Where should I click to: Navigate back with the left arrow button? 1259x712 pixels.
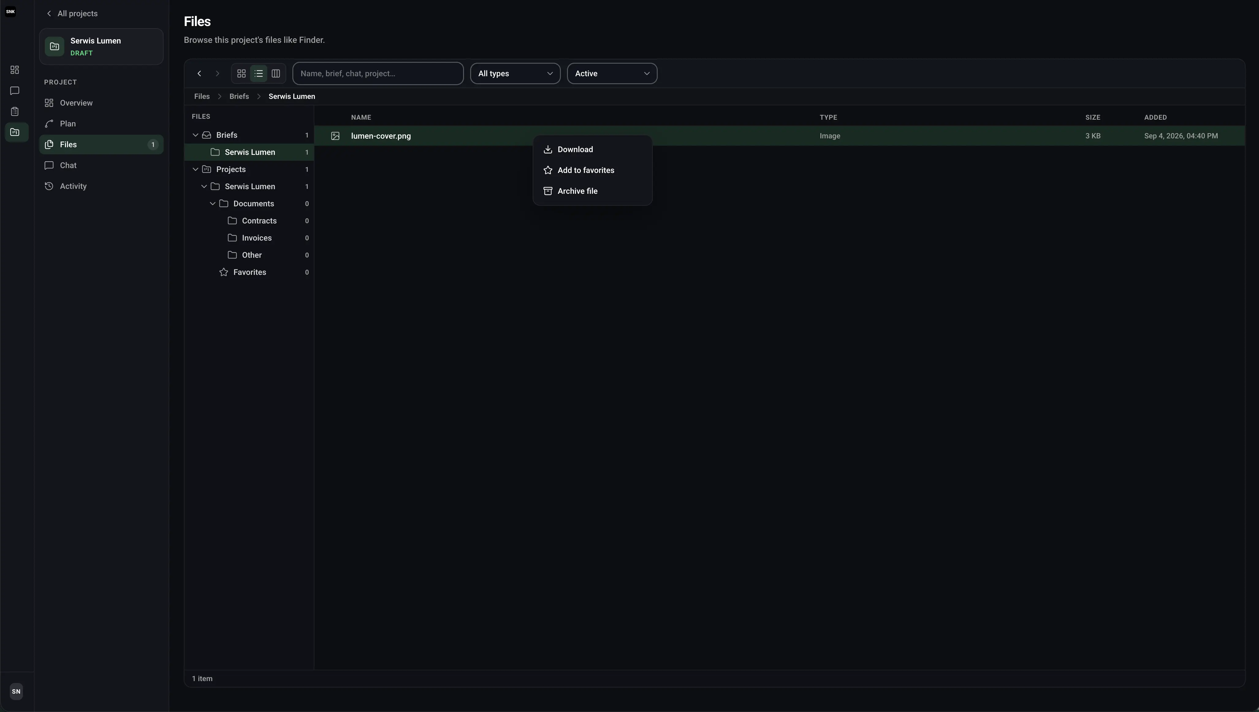click(199, 73)
